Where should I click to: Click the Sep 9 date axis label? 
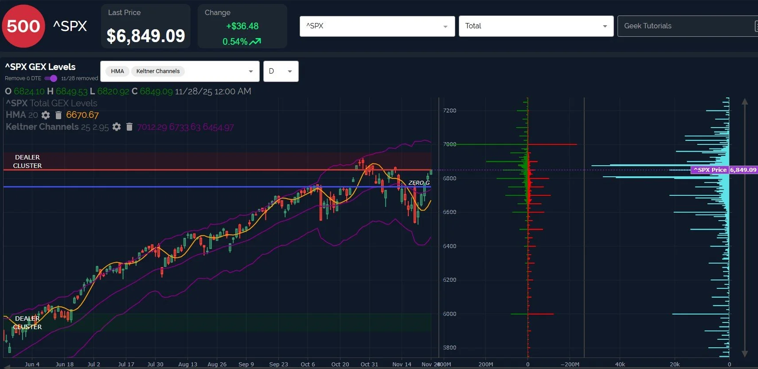246,364
